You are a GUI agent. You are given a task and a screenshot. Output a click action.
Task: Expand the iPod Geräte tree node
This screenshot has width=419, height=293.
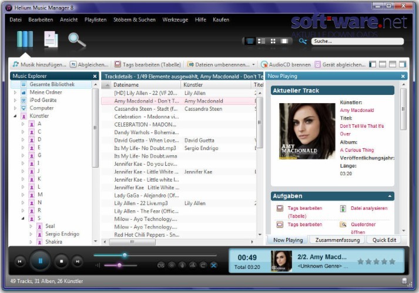15,100
